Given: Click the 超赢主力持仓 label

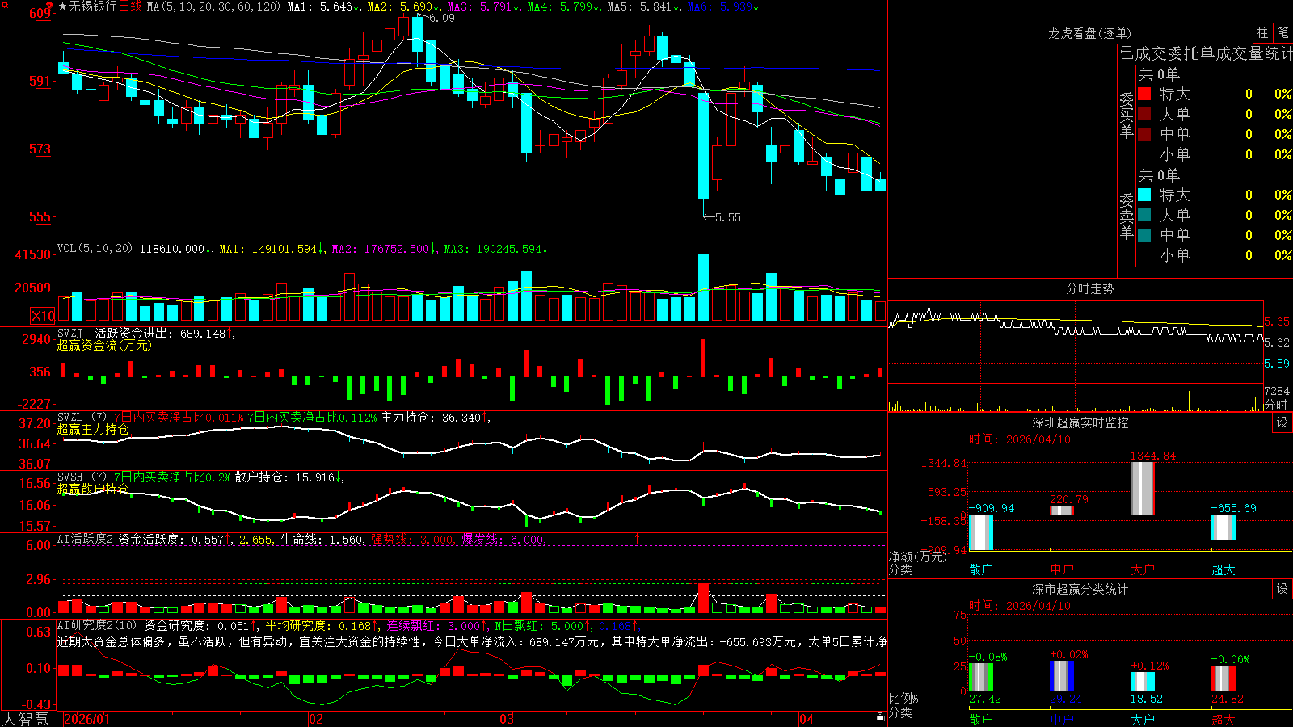Looking at the screenshot, I should 93,429.
